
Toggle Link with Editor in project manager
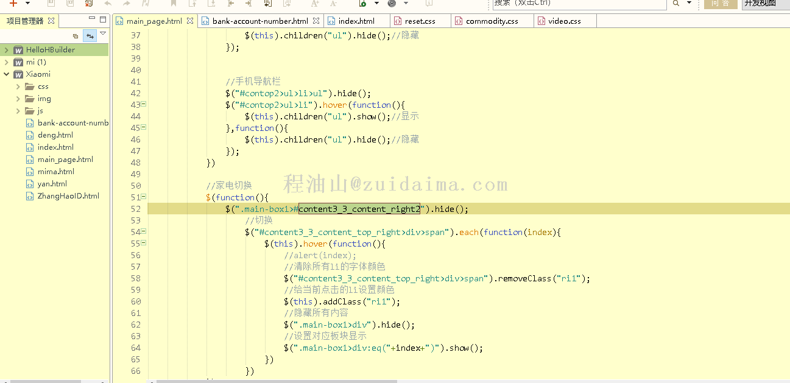tap(90, 36)
